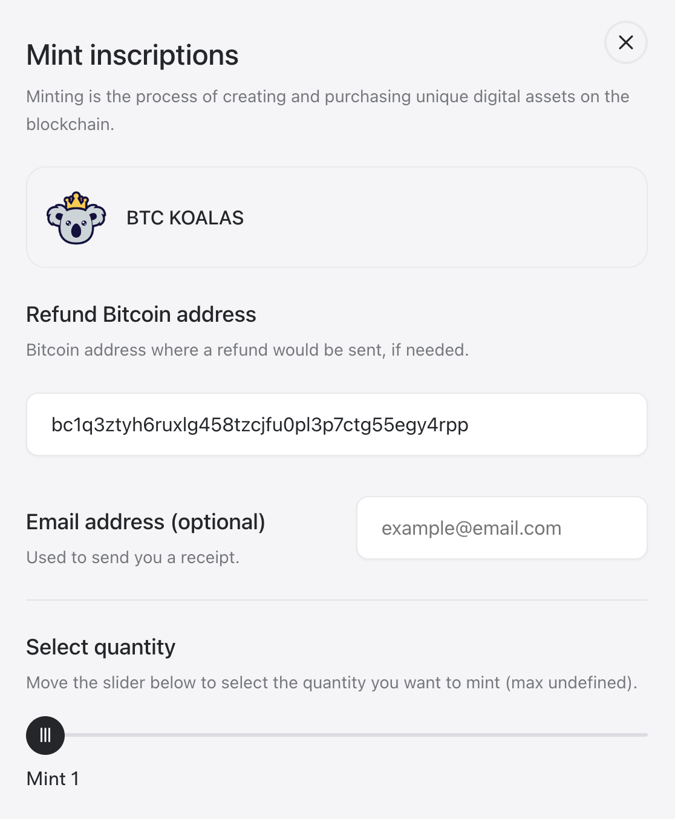Click the BTC KOALAS collection name
Image resolution: width=675 pixels, height=819 pixels.
185,218
